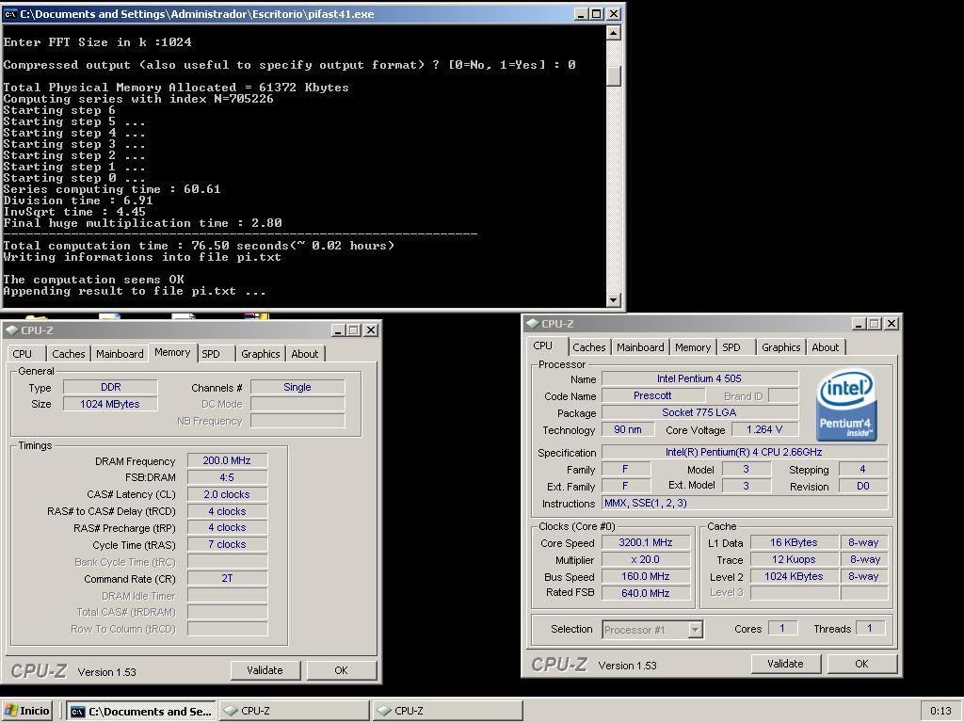
Task: Open Graphics tab in right CPU-Z window
Action: (780, 347)
